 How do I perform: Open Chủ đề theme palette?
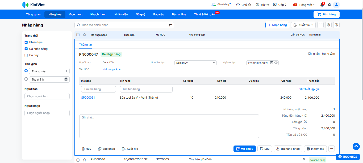point(244,5)
